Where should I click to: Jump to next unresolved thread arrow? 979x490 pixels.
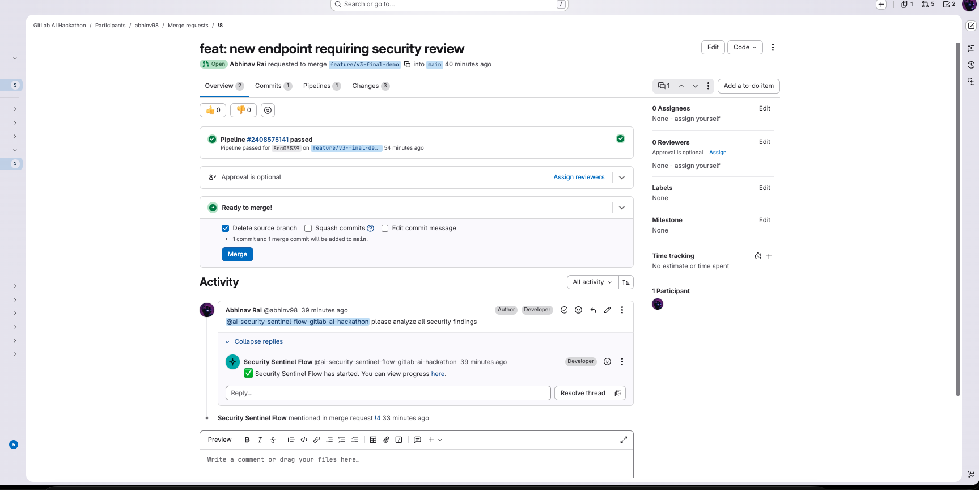[695, 86]
